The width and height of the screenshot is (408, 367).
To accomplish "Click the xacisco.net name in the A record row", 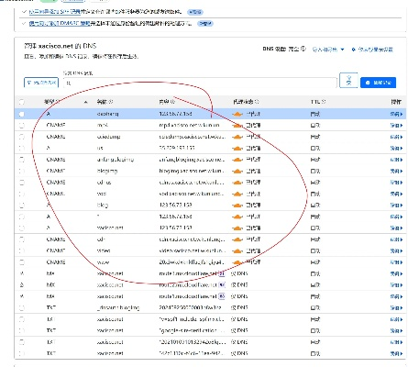I will tap(110, 228).
